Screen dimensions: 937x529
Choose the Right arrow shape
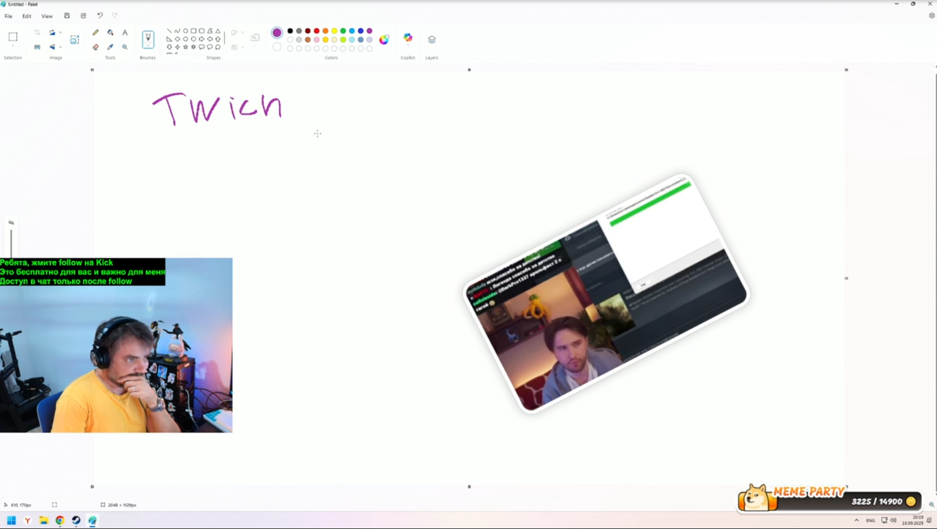(201, 39)
